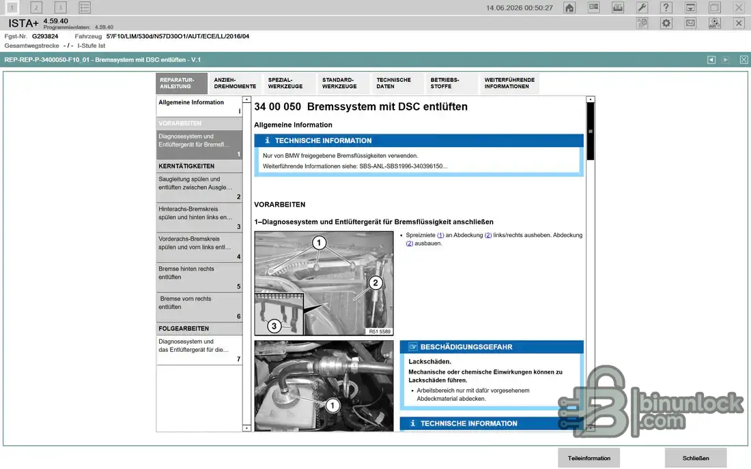Image resolution: width=751 pixels, height=469 pixels.
Task: Select step 7 Diagnosesystem und das Entlüftergerät
Action: tap(199, 350)
